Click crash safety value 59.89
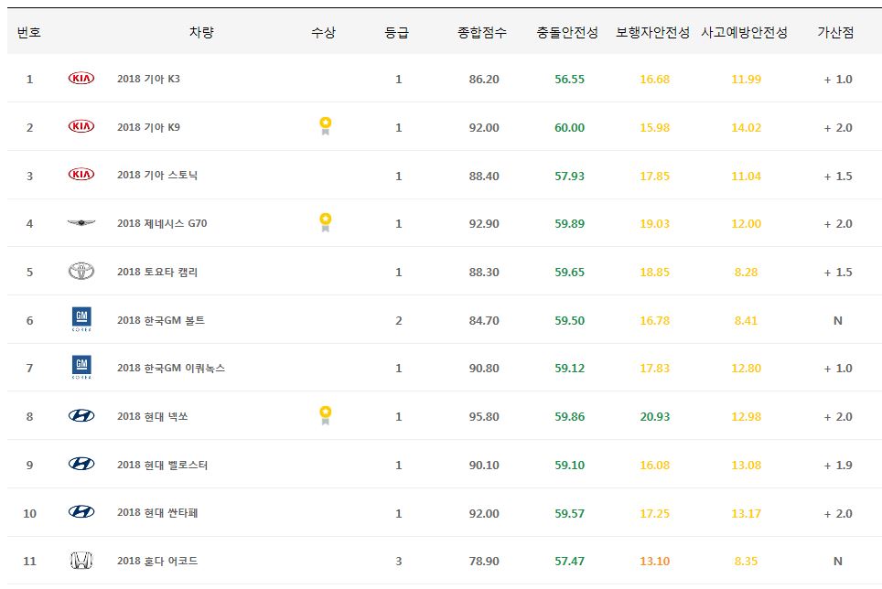 (x=569, y=224)
